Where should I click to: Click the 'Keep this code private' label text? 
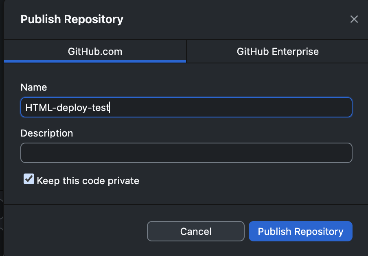tap(88, 181)
